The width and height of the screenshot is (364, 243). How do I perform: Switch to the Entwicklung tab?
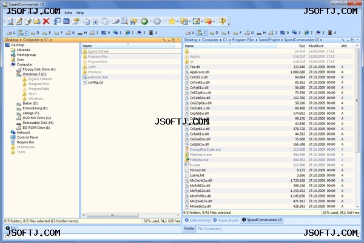197,220
